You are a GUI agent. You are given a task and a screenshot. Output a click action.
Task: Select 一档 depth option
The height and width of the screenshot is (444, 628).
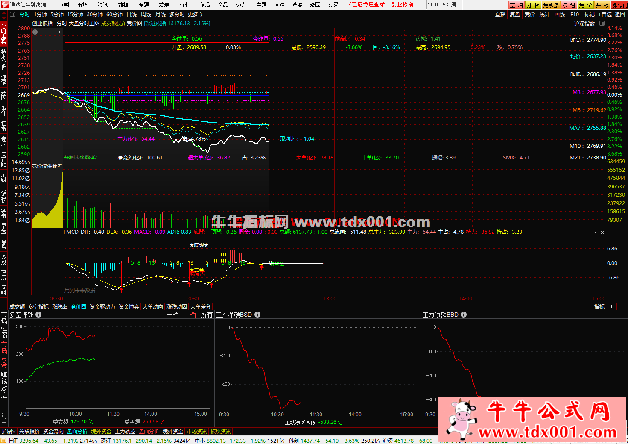(173, 315)
